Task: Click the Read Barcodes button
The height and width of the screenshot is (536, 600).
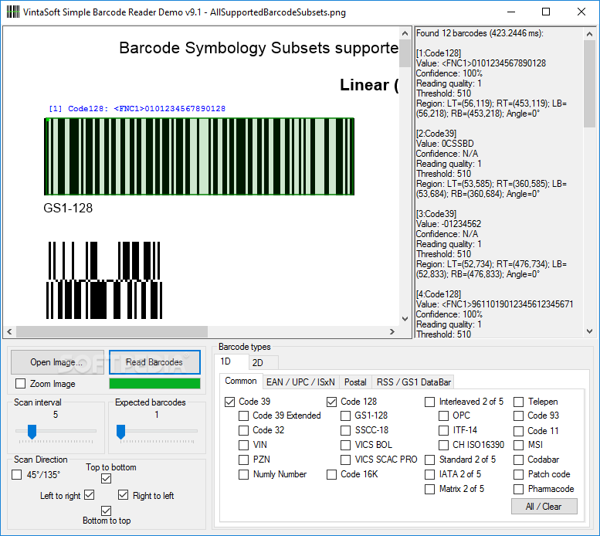Action: click(154, 362)
